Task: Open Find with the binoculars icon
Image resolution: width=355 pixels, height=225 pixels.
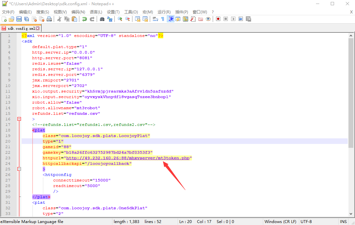Action: 102,19
